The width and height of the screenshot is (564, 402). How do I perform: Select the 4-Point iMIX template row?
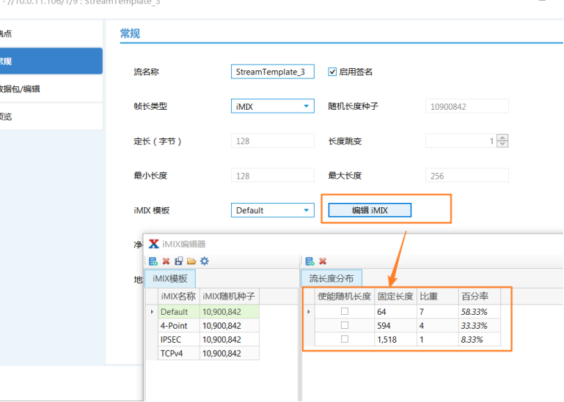tap(208, 325)
